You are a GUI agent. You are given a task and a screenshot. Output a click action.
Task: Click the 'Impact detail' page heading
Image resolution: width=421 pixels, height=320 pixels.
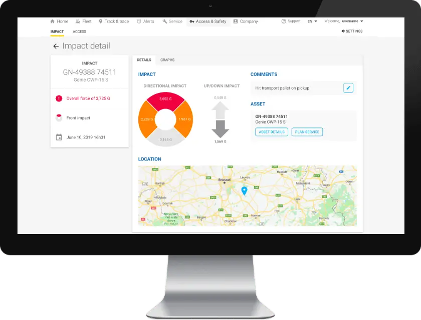pos(86,46)
